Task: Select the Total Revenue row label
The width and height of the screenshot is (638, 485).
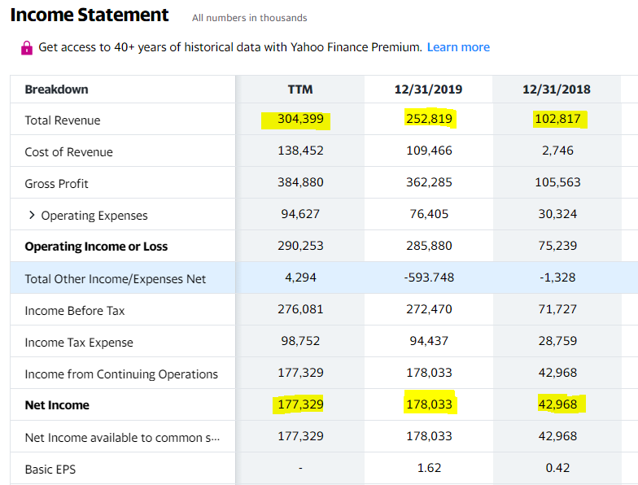Action: (63, 120)
